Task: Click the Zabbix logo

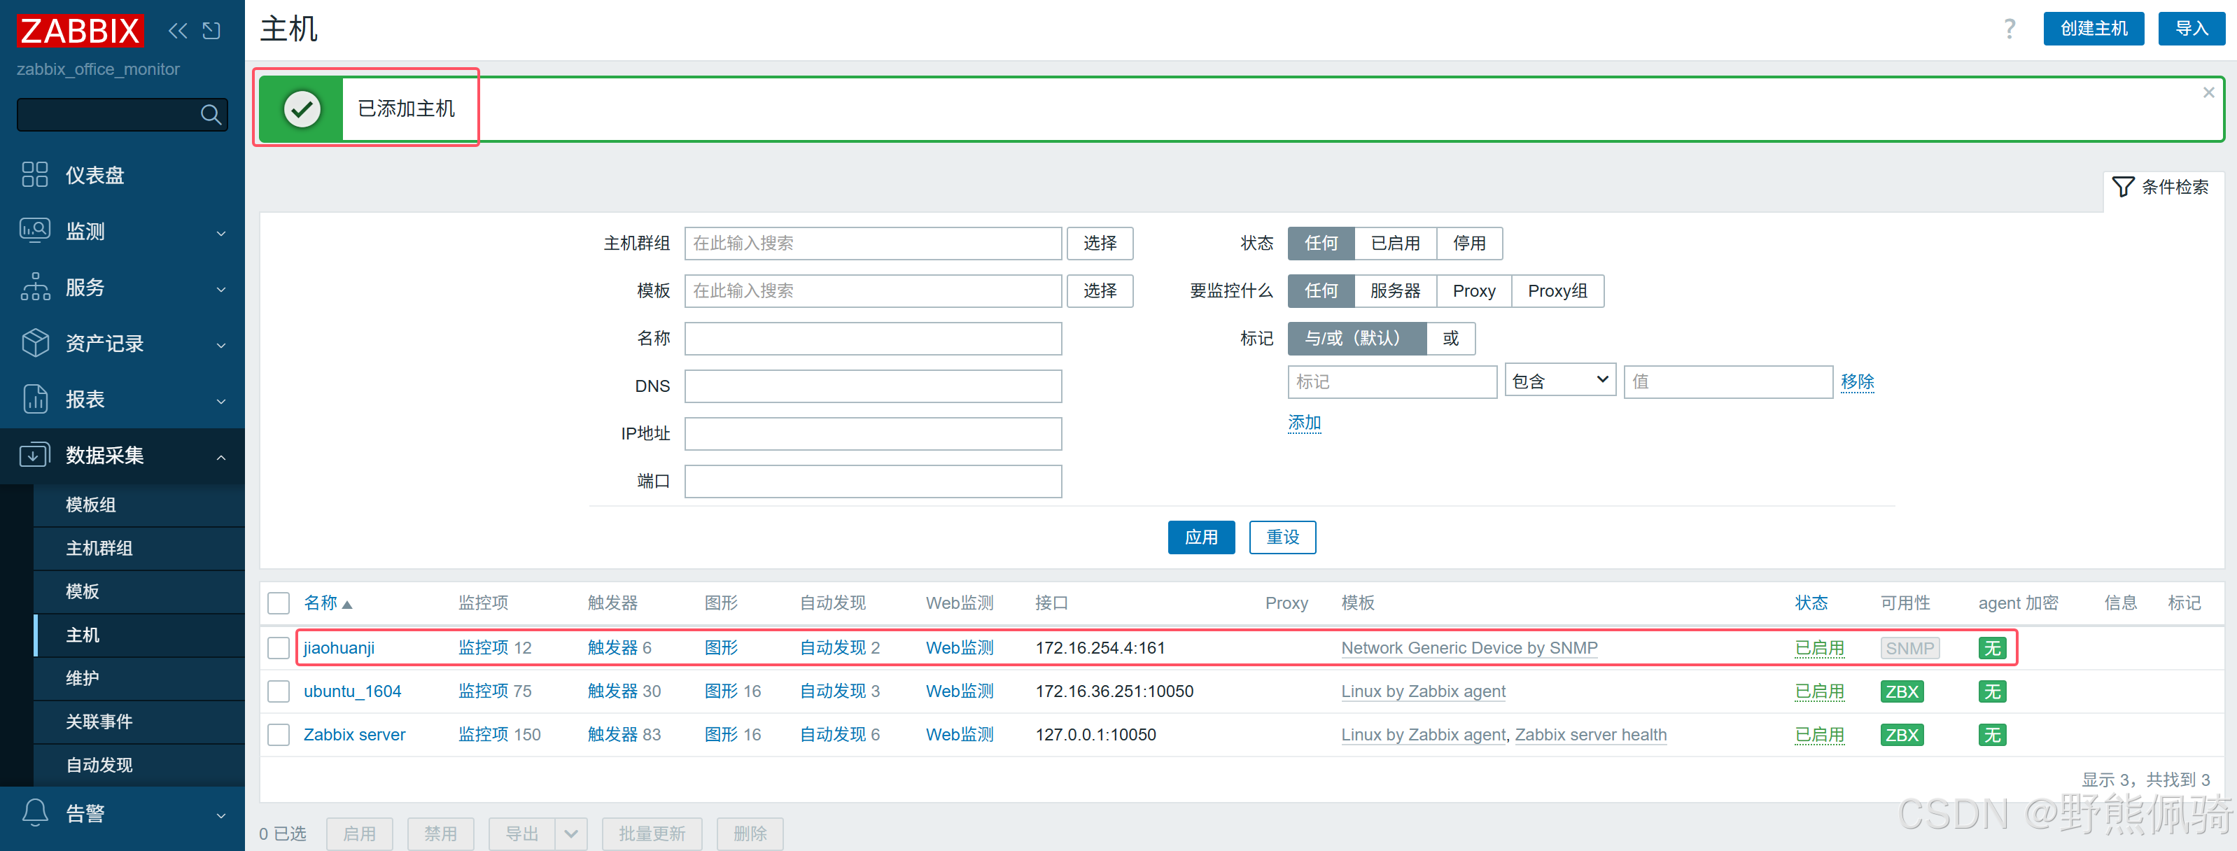Action: [80, 31]
